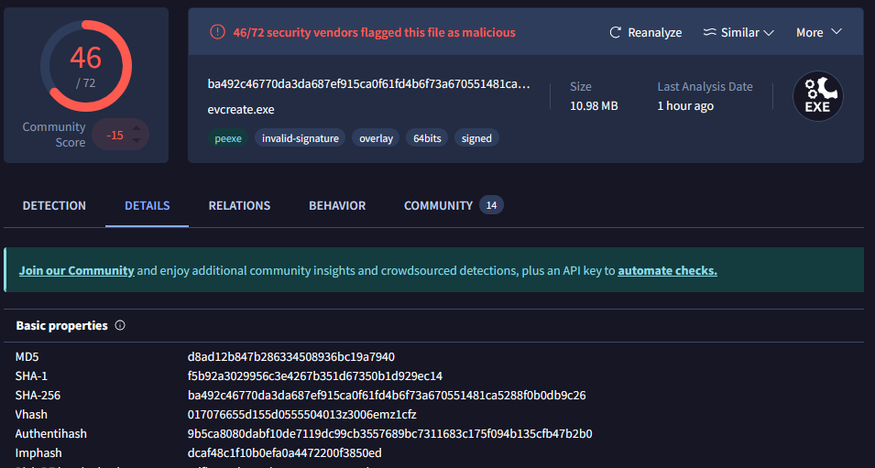Click the Similar wavy-lines icon

click(x=709, y=32)
